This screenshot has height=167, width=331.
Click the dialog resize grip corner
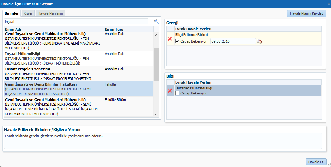[x=329, y=164]
